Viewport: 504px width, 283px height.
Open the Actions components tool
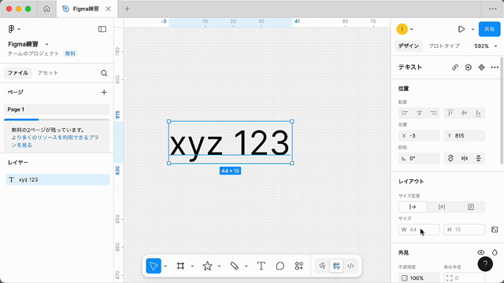tap(299, 266)
